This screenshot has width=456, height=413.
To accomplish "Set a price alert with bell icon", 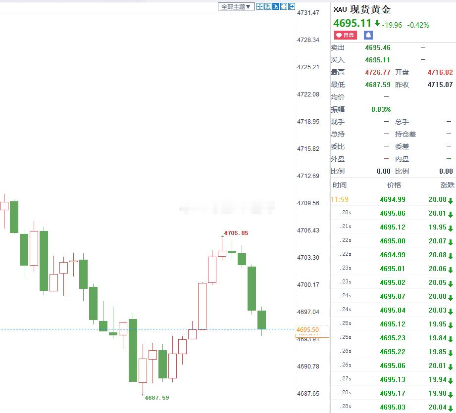I will (x=368, y=35).
